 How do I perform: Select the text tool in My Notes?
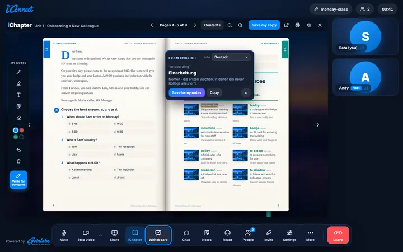[18, 95]
